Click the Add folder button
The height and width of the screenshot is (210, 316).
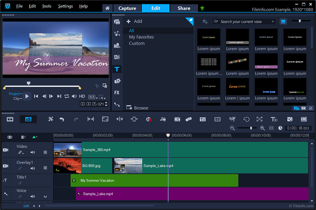click(x=134, y=21)
